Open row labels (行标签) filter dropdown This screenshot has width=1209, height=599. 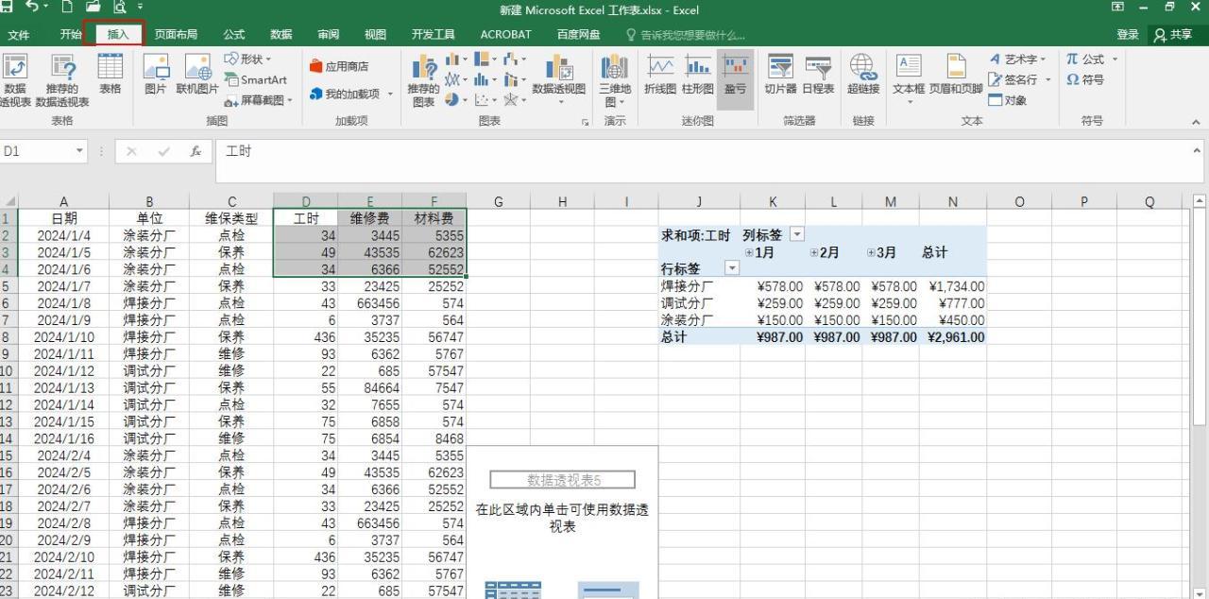click(732, 268)
